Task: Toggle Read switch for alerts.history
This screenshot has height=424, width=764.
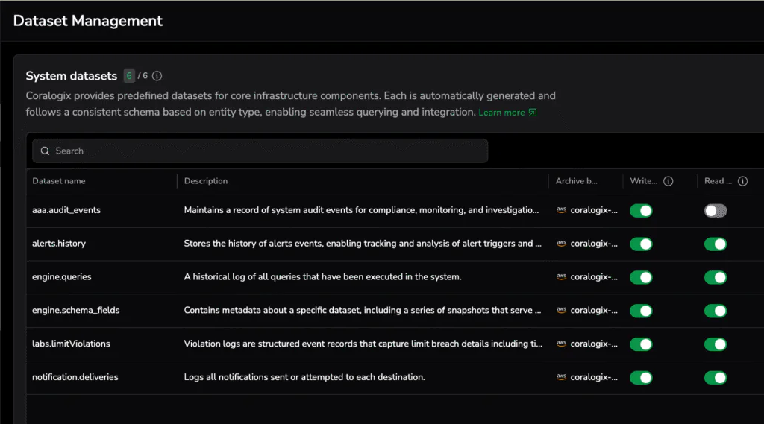Action: [x=716, y=244]
